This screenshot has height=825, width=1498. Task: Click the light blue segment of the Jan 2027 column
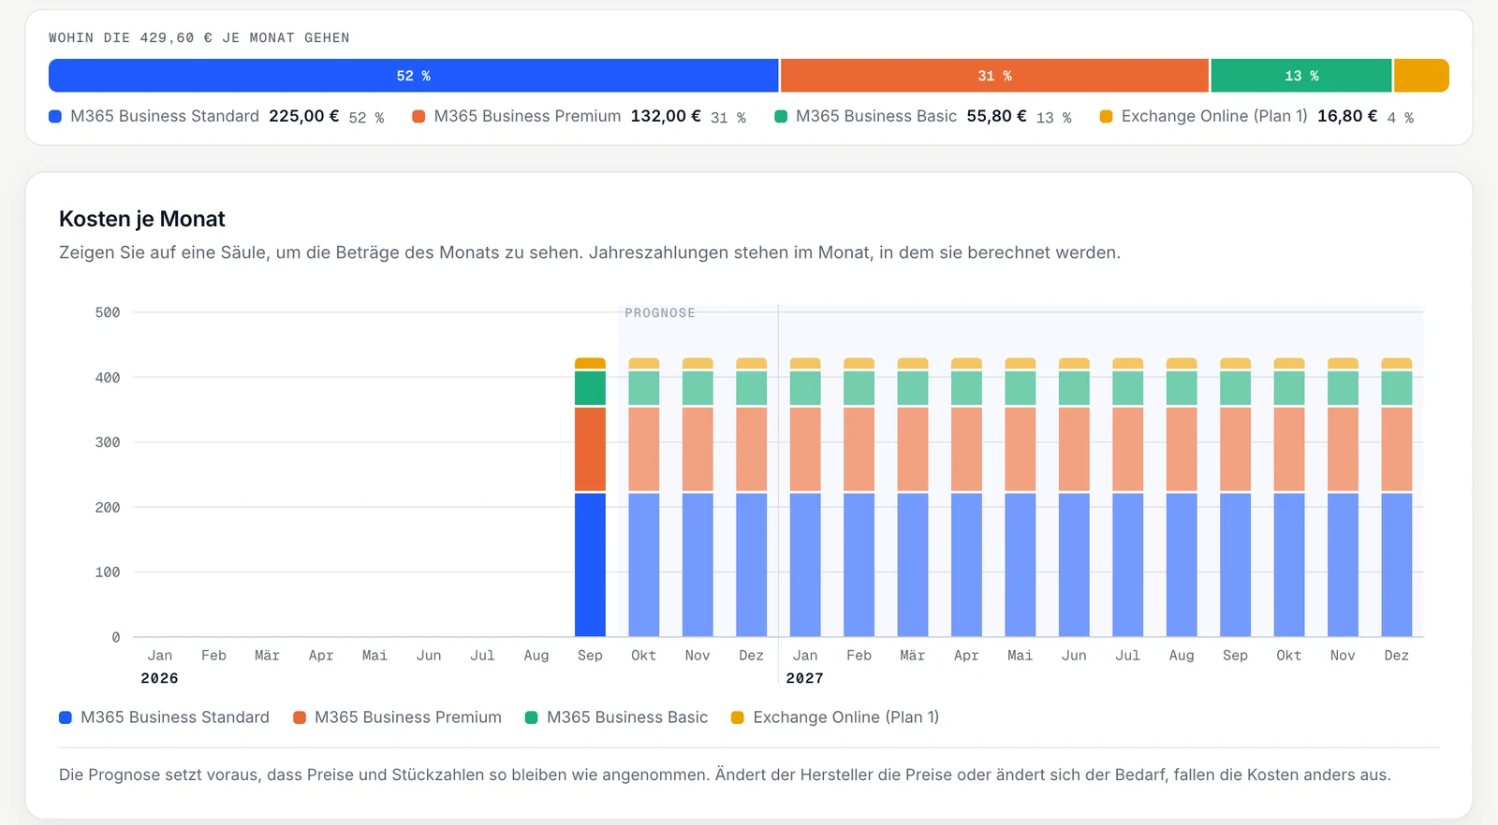(x=805, y=565)
